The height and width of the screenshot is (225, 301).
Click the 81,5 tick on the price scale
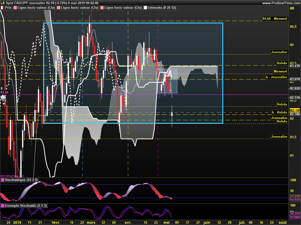293,137
